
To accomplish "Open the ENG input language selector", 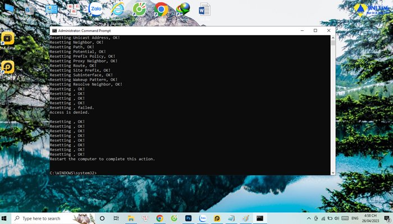I will [x=354, y=218].
